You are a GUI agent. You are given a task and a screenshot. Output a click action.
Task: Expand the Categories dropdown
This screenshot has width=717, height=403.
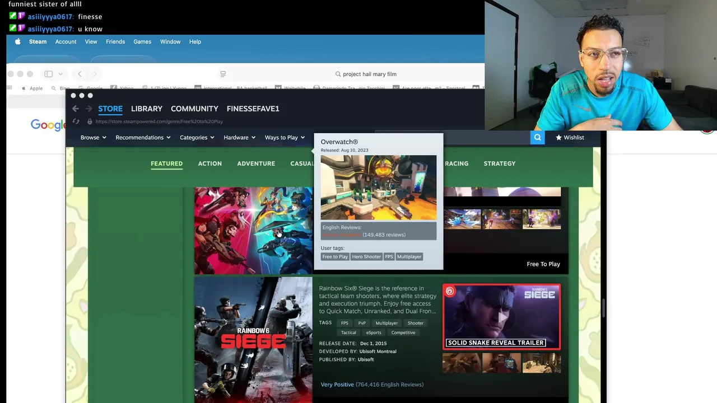coord(197,137)
